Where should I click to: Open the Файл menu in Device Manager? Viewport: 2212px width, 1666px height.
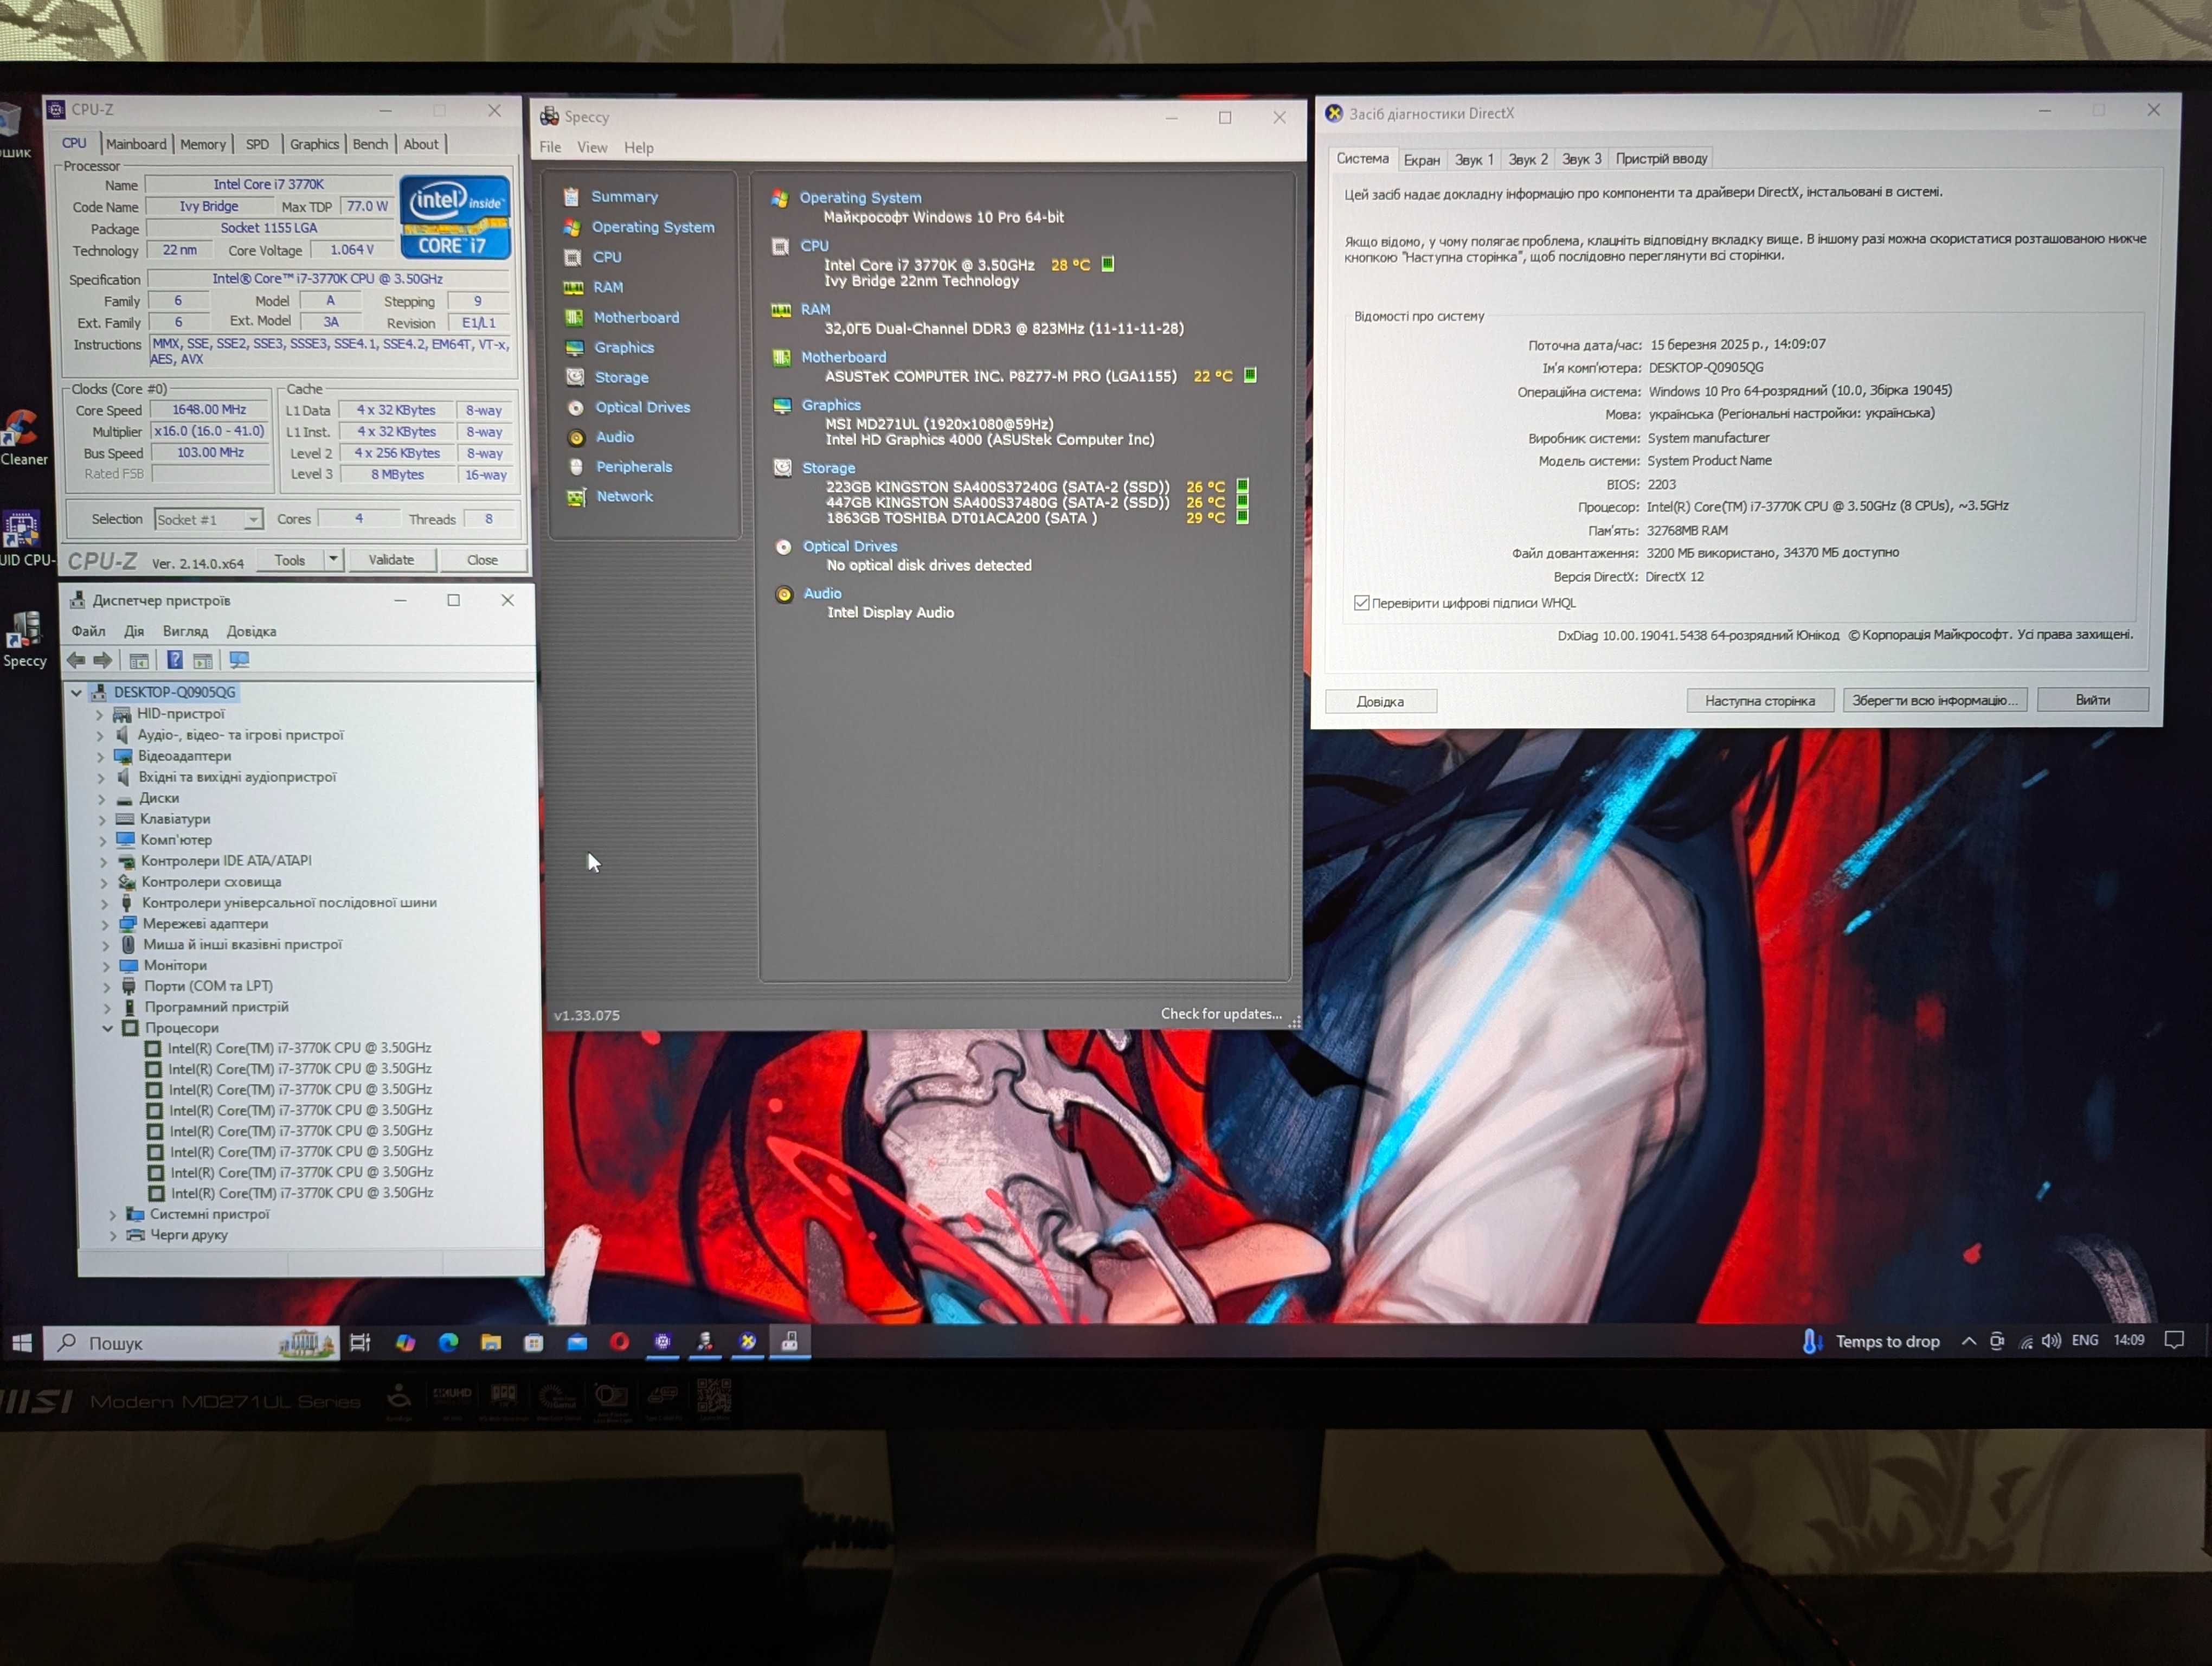click(88, 631)
